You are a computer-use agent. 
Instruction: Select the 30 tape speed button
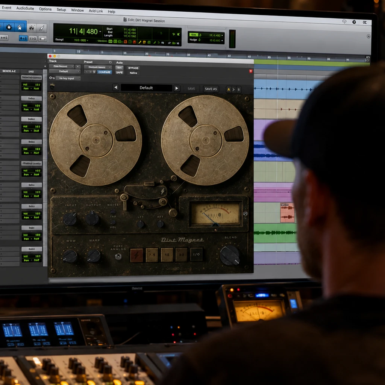pyautogui.click(x=182, y=255)
